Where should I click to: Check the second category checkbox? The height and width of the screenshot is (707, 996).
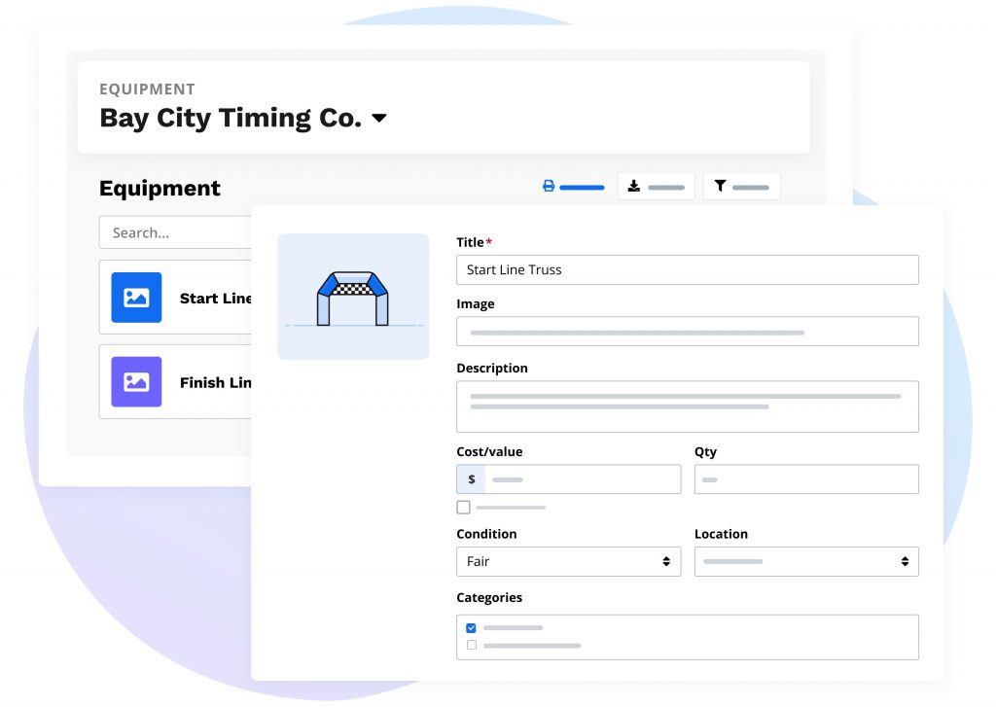point(472,645)
